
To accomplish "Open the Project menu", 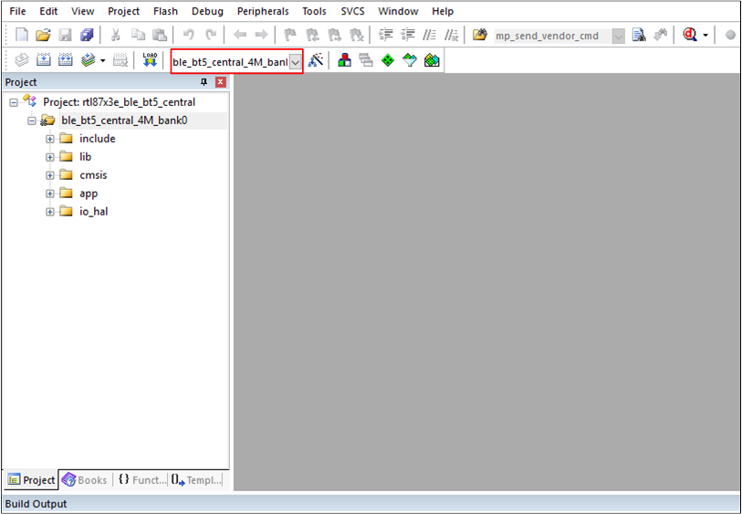I will (x=123, y=11).
